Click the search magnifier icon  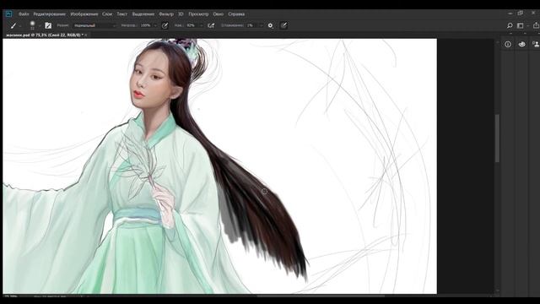pos(510,25)
